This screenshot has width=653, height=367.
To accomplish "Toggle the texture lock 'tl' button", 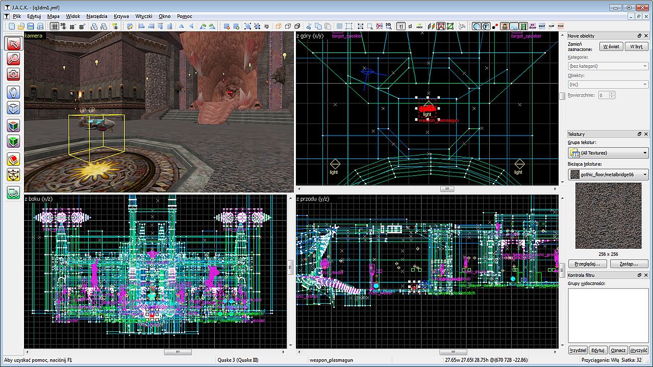I will tap(401, 27).
